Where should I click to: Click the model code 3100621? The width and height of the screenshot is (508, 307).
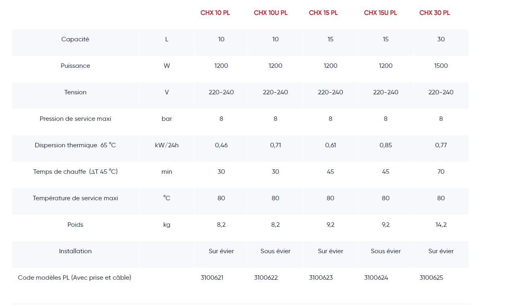click(212, 278)
